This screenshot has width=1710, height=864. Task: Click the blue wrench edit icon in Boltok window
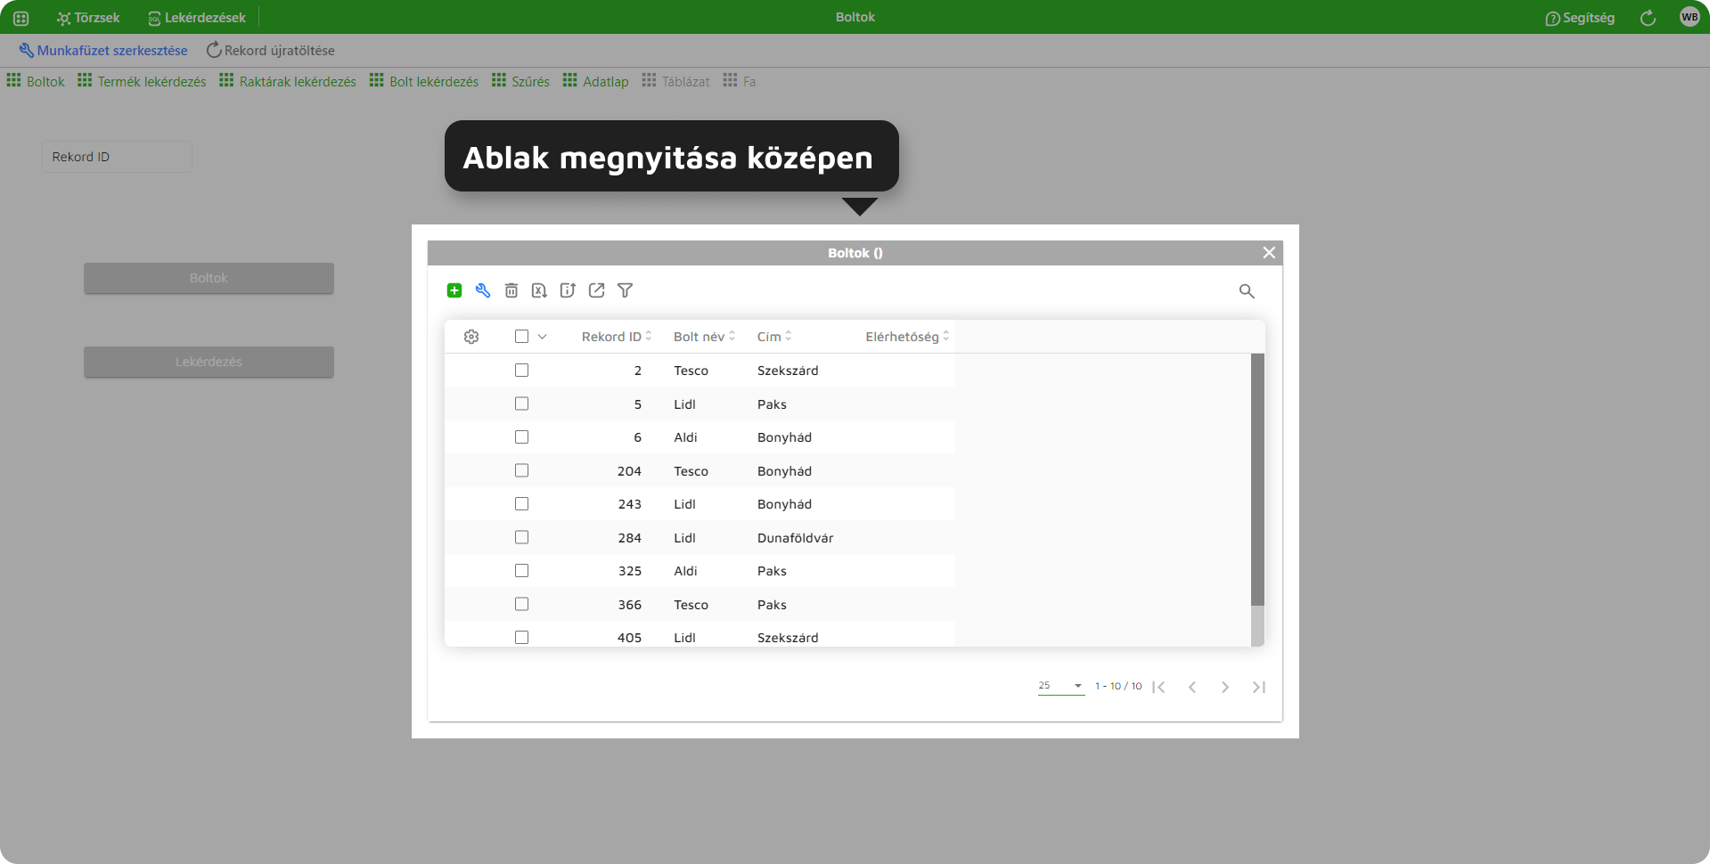point(483,290)
